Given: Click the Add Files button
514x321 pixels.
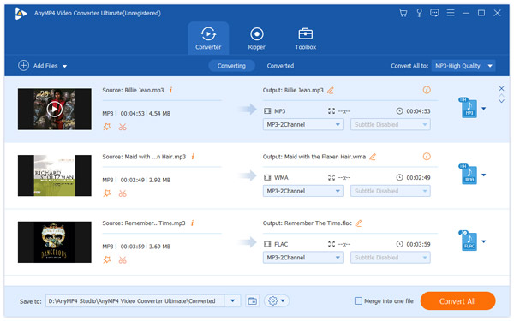Looking at the screenshot, I should (42, 66).
